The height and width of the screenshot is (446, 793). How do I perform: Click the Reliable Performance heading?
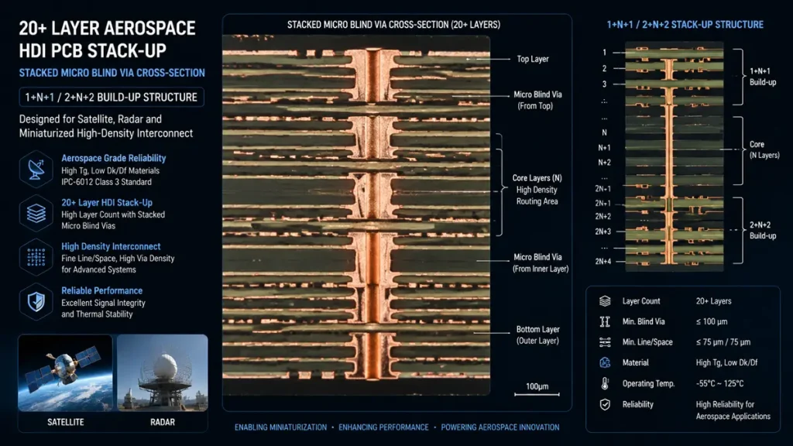[x=101, y=291]
